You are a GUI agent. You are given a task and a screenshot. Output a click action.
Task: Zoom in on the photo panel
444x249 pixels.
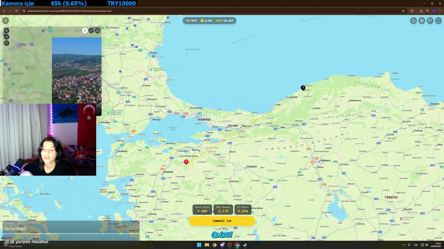(x=6, y=31)
